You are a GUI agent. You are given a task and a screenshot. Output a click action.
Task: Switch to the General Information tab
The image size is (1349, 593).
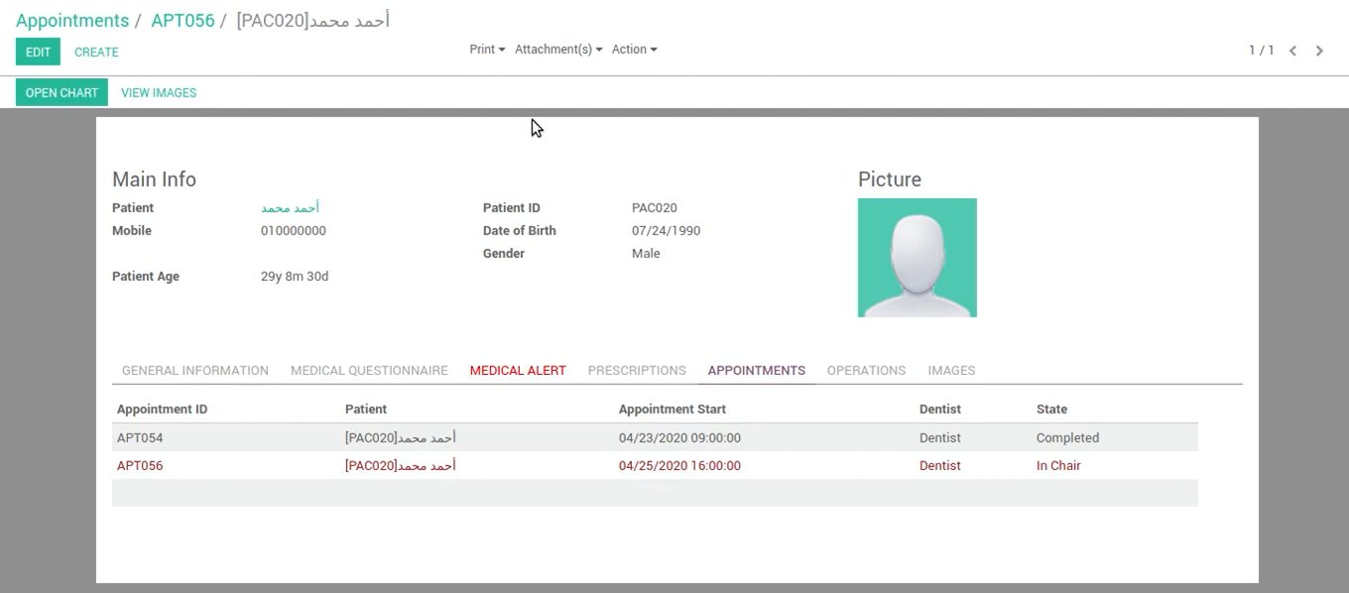[x=195, y=371]
